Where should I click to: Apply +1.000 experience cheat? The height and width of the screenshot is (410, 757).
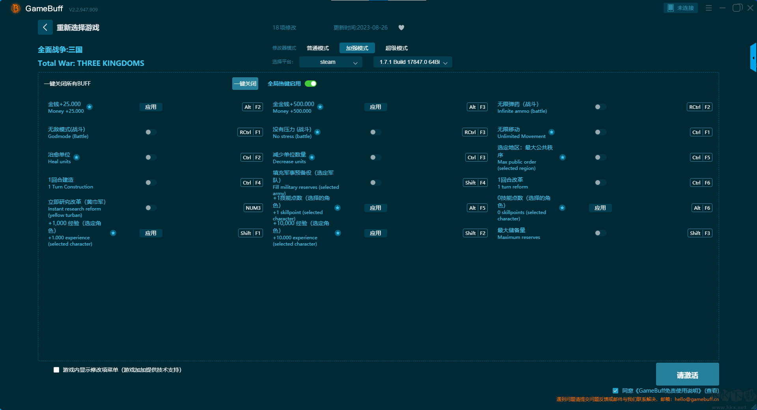click(x=151, y=233)
